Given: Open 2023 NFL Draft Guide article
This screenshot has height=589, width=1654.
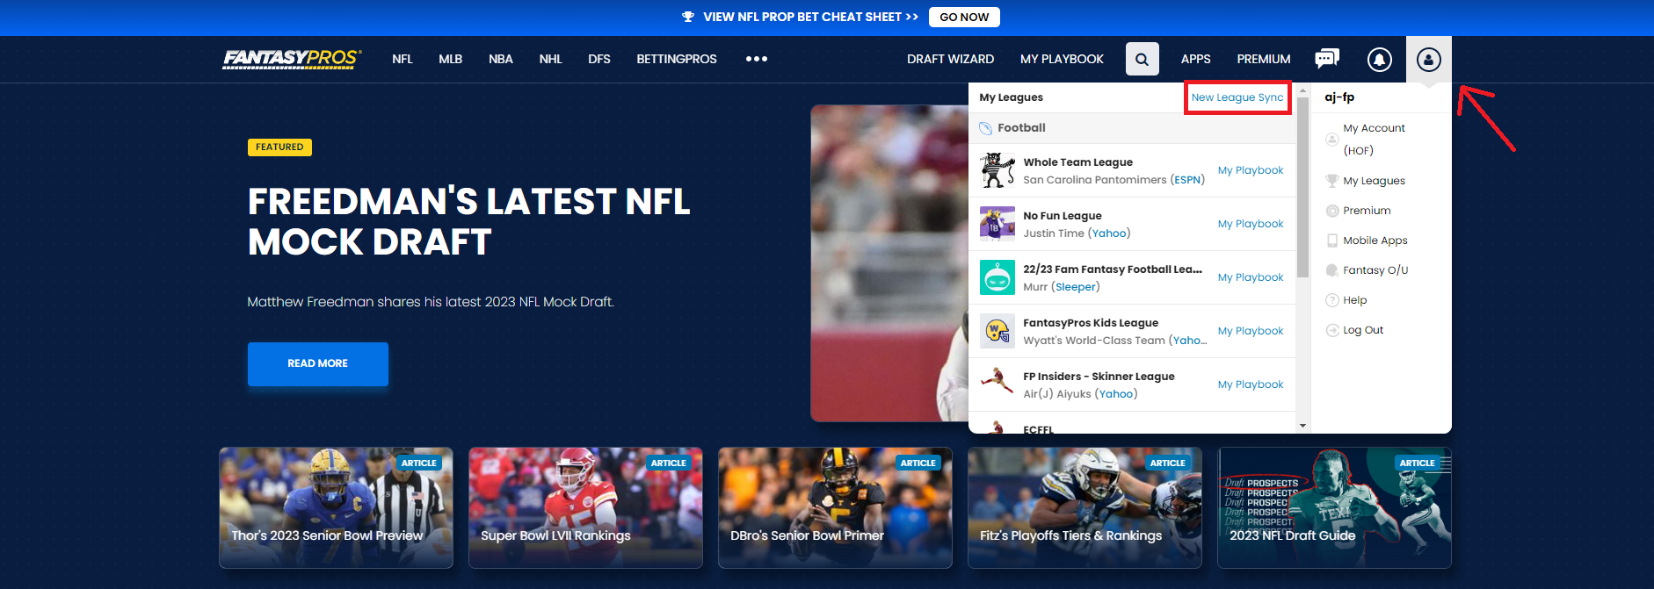Looking at the screenshot, I should click(1334, 507).
